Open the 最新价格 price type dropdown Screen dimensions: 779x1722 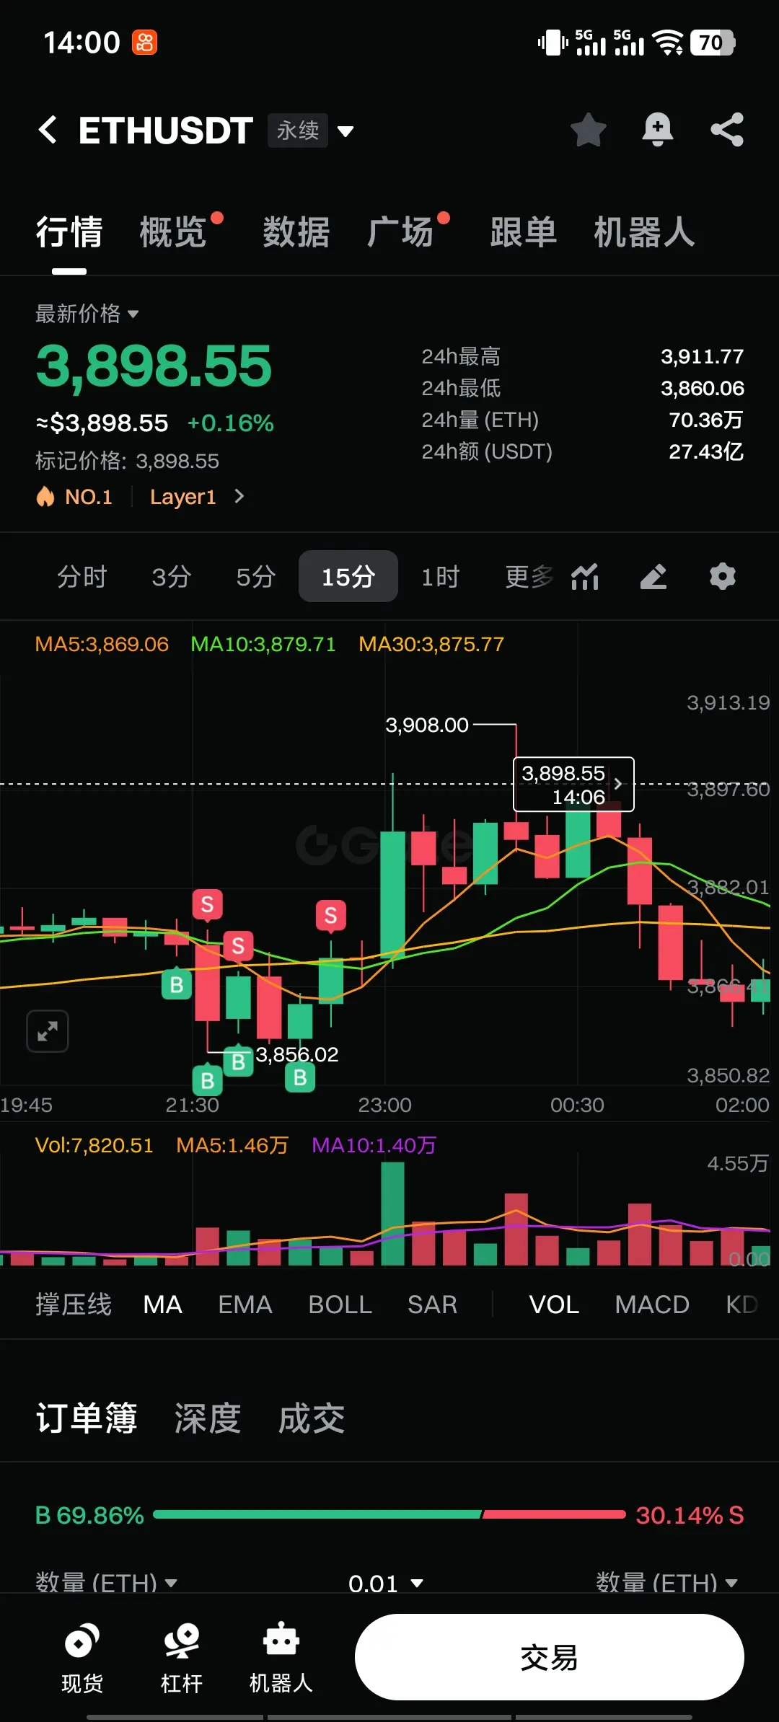(x=87, y=314)
